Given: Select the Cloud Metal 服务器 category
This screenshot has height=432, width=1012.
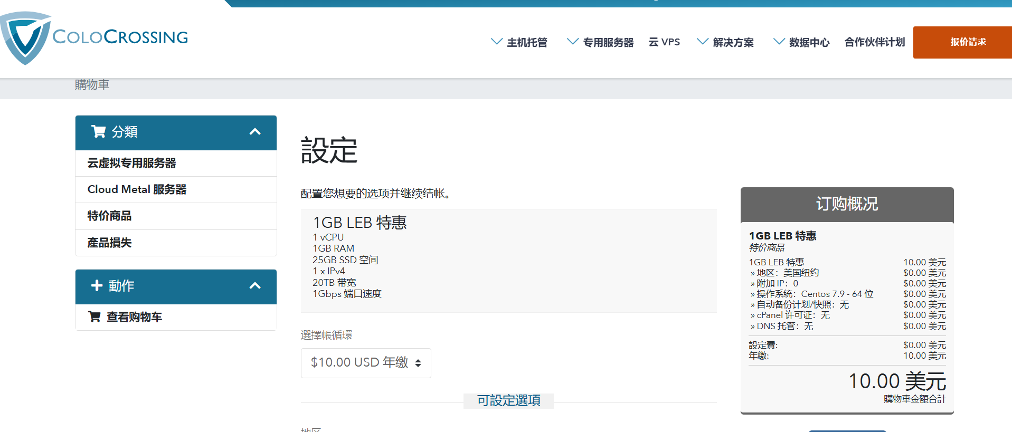Looking at the screenshot, I should click(137, 189).
